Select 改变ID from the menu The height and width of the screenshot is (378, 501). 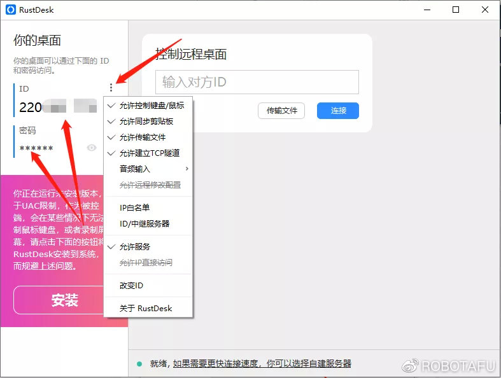click(132, 286)
